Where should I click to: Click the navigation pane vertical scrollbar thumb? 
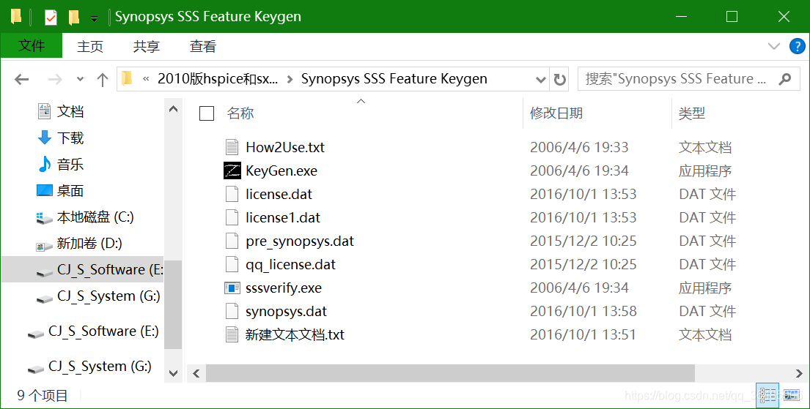pos(173,305)
